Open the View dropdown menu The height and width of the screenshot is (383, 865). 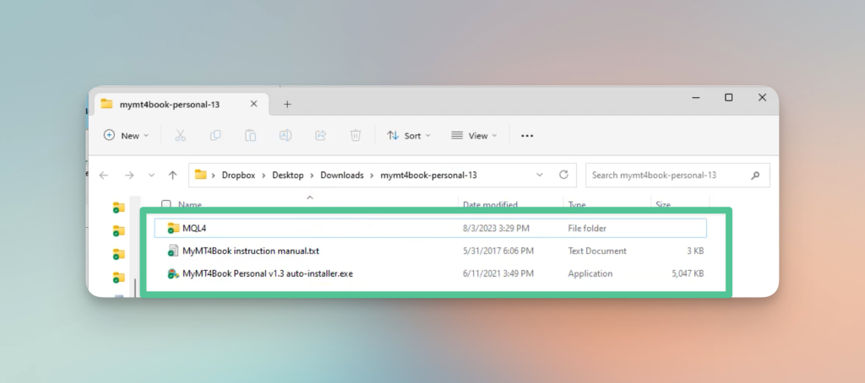[474, 136]
